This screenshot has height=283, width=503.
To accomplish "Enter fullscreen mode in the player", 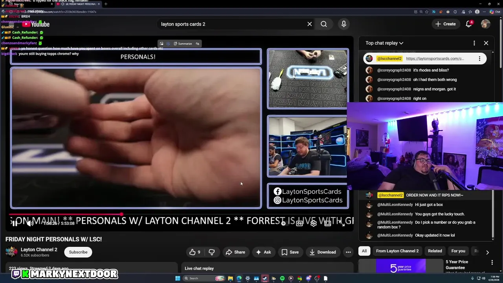I will point(341,223).
